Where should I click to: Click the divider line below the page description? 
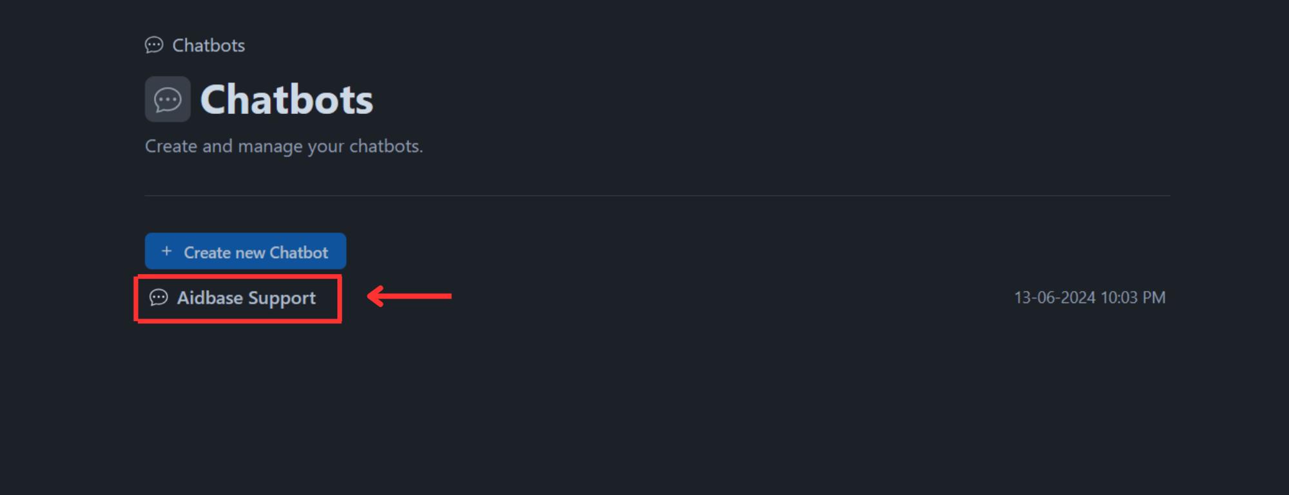656,194
